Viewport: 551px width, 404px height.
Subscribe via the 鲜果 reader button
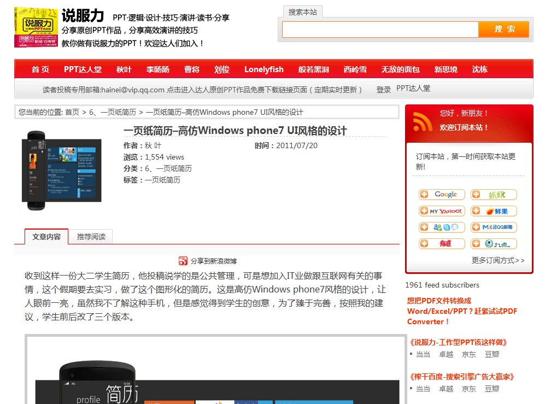coord(494,211)
